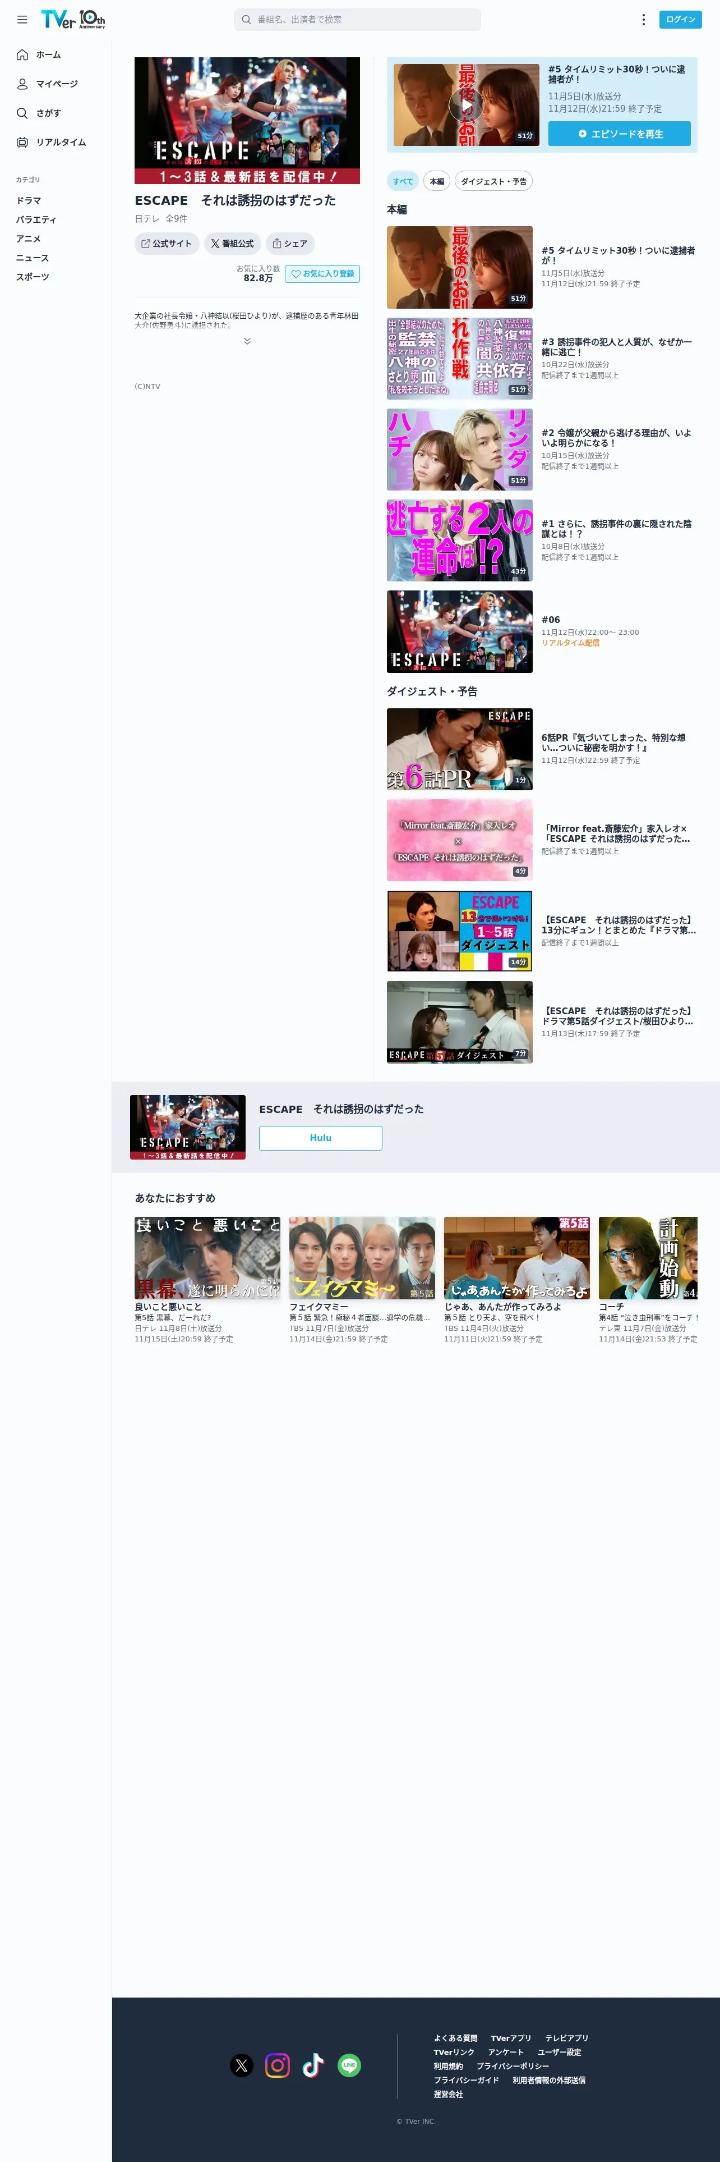Viewport: 720px width, 2162px height.
Task: Open プライバシーポリシー footer link
Action: pyautogui.click(x=513, y=2067)
